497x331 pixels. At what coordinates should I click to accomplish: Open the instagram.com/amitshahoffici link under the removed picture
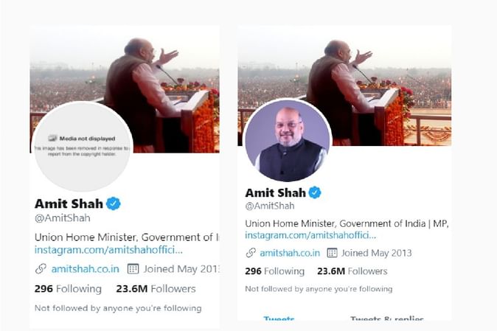108,250
